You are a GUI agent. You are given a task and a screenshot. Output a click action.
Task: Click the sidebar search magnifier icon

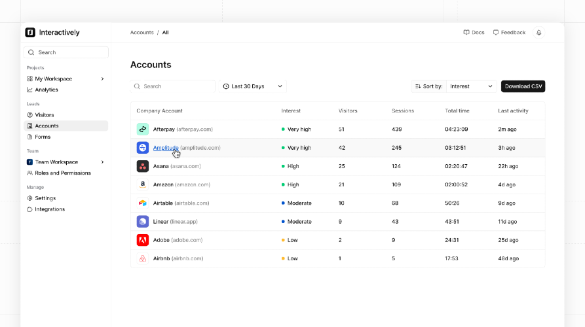click(31, 52)
